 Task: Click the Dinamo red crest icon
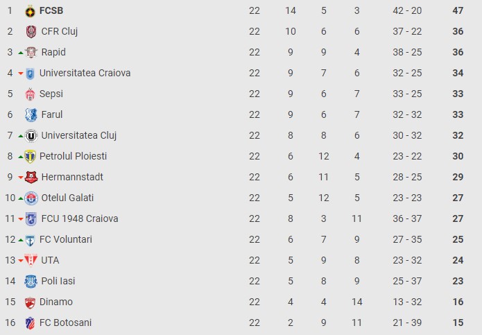[30, 302]
